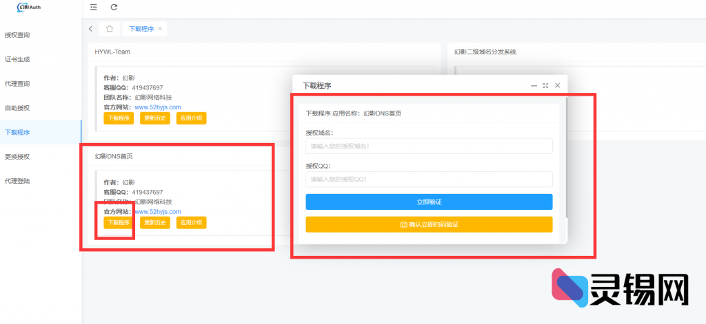Focus the 授权域名 input field

click(x=429, y=146)
